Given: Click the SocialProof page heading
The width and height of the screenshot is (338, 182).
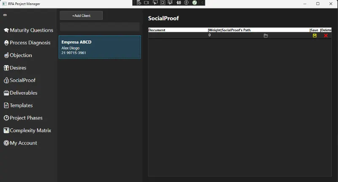Looking at the screenshot, I should point(164,18).
